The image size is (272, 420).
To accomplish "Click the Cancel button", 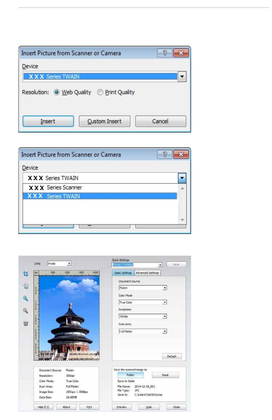I will pyautogui.click(x=161, y=121).
